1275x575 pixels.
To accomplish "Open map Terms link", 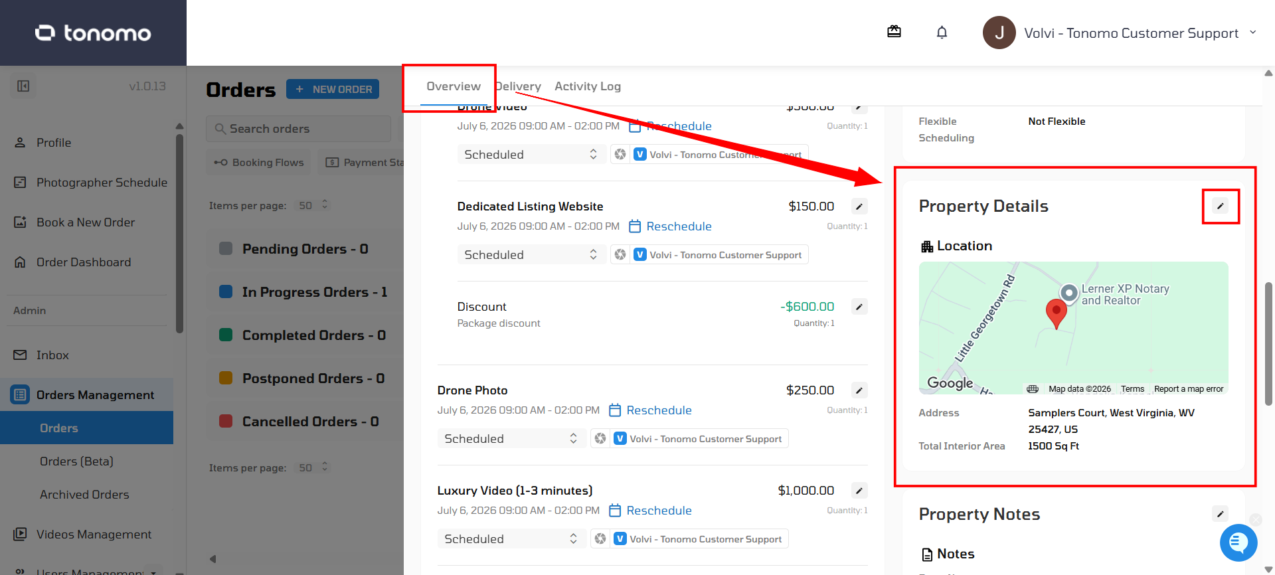I will (x=1132, y=389).
